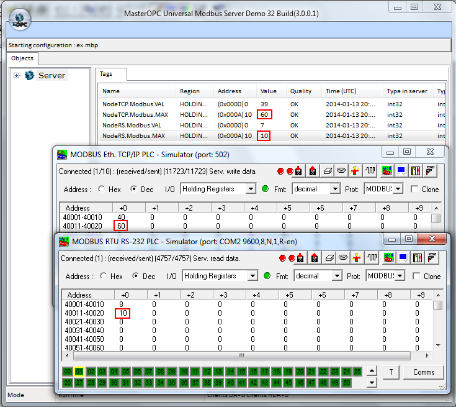Click the cable plug icon in the TCP/IP simulator

click(x=430, y=171)
